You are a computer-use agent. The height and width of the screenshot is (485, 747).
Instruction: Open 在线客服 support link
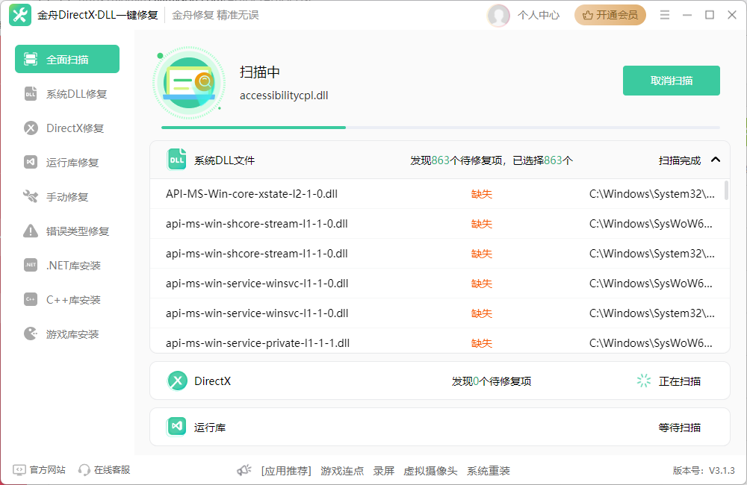click(x=105, y=470)
